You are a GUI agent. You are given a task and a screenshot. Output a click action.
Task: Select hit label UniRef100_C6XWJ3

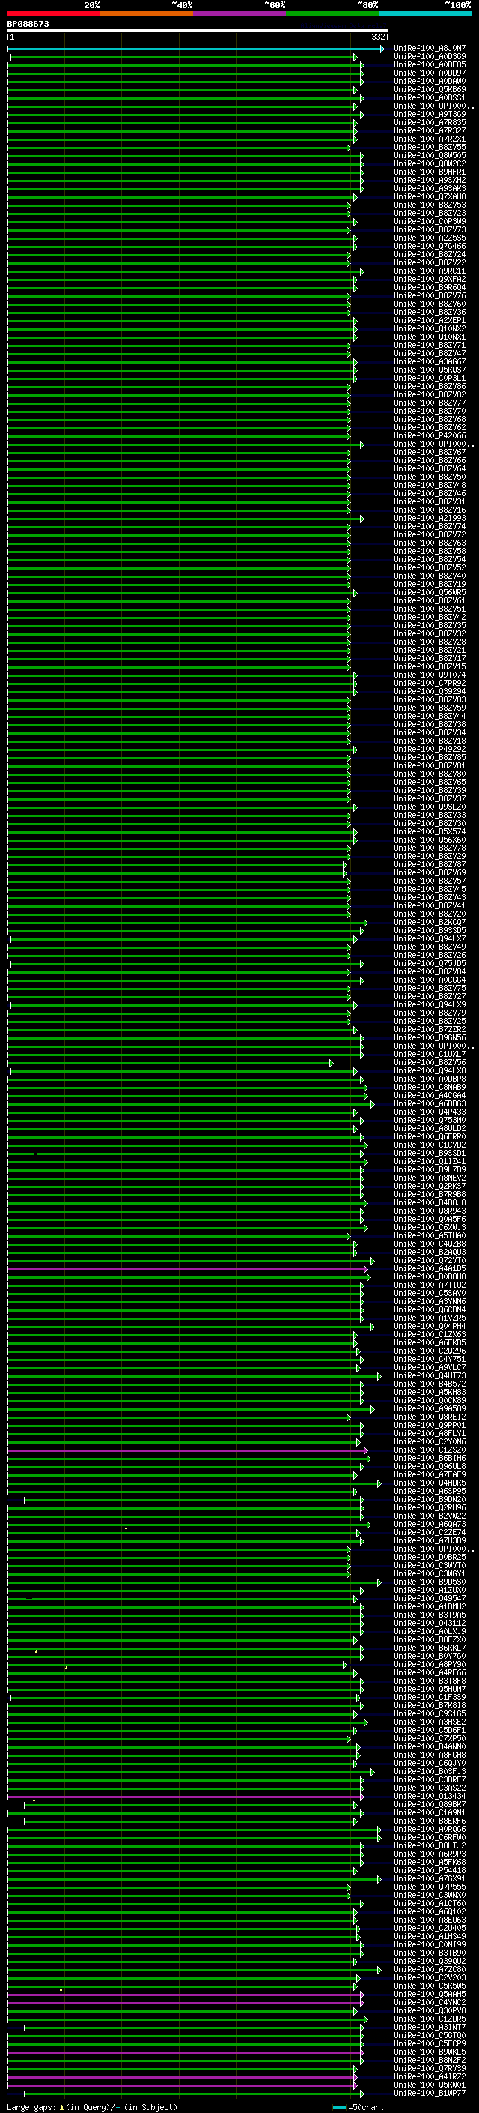[x=430, y=1227]
